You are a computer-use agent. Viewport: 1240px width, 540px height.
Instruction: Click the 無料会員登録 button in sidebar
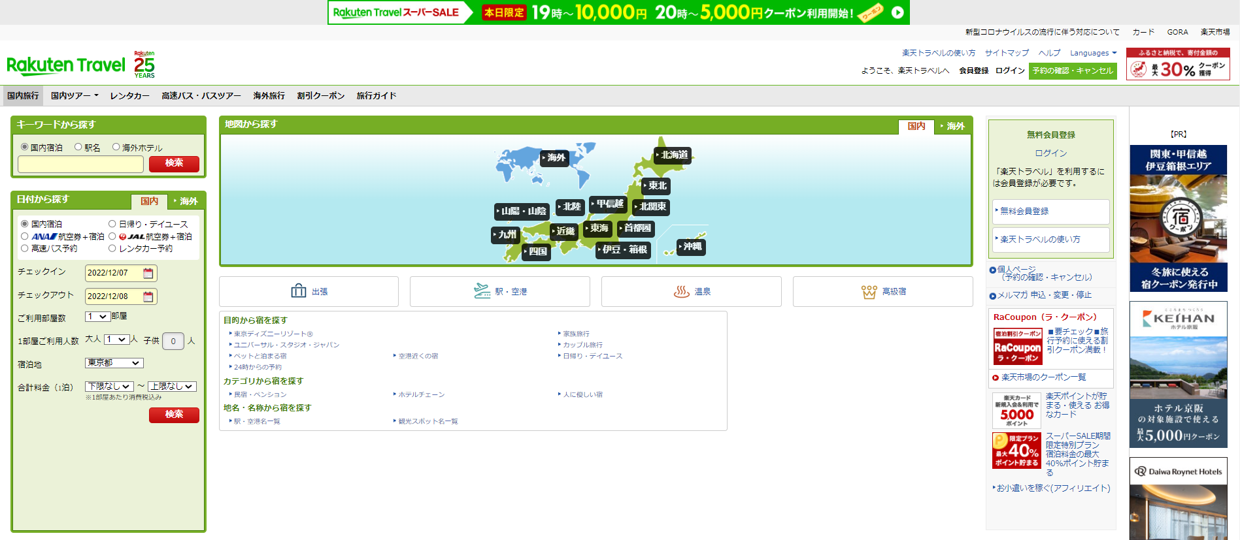coord(1051,212)
